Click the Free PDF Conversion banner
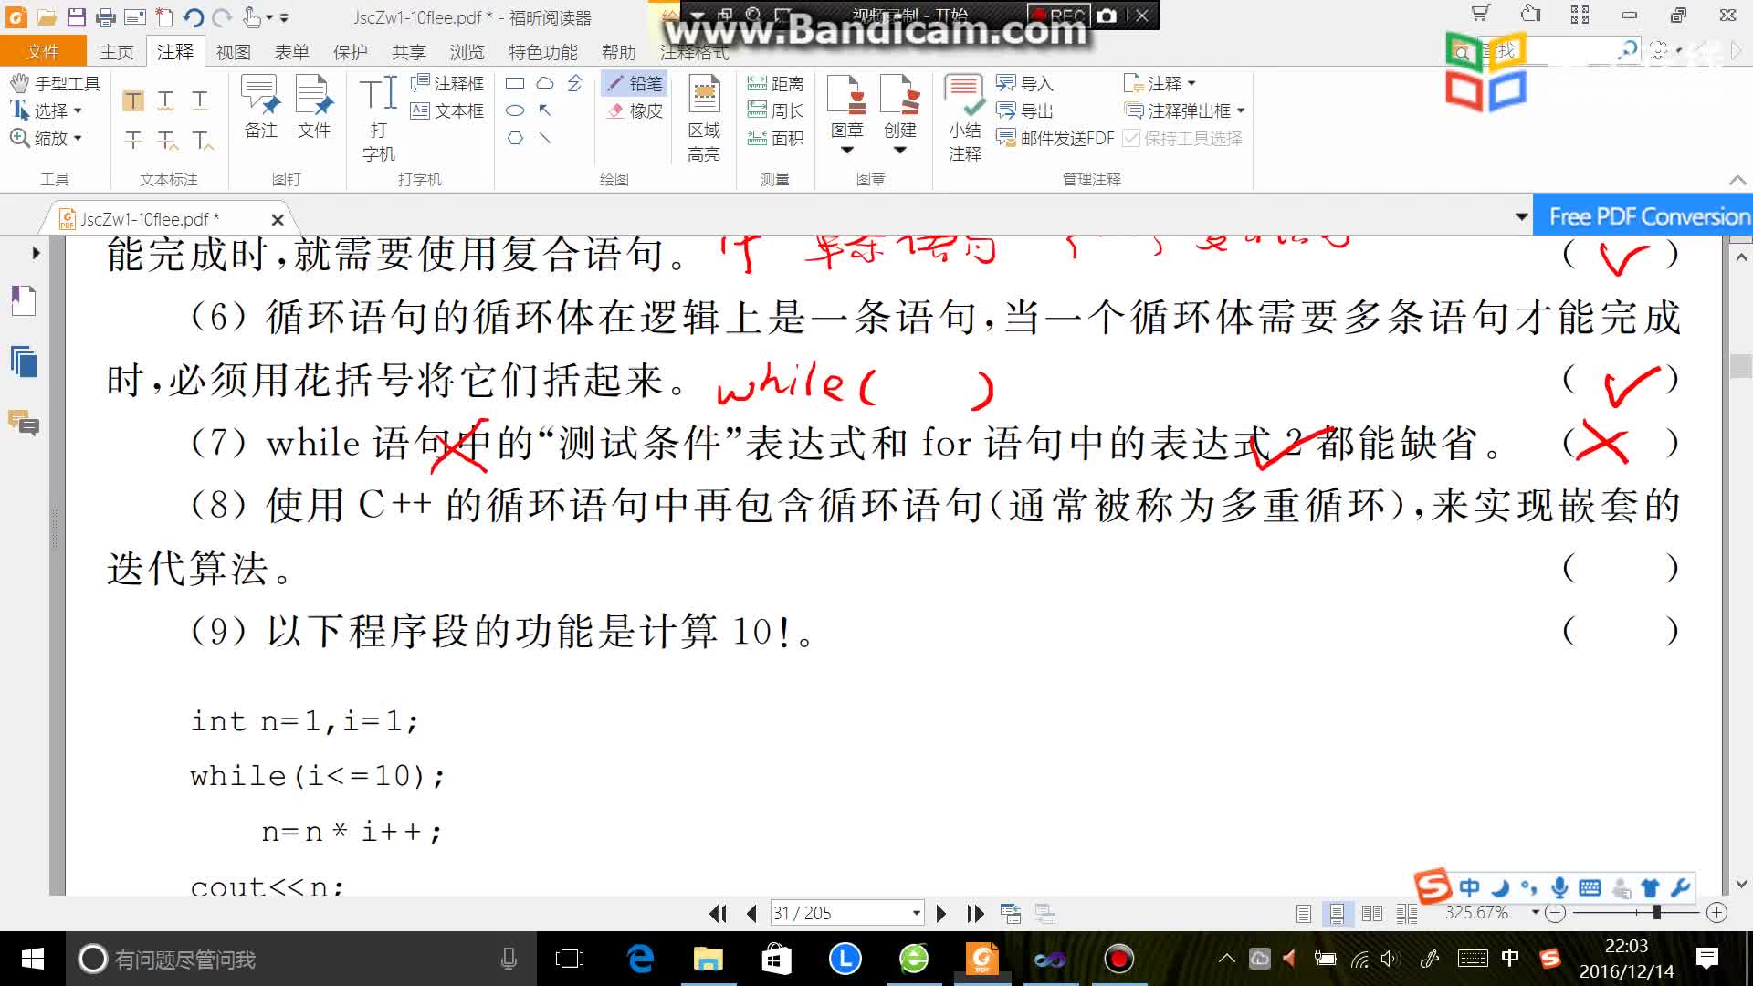Viewport: 1753px width, 986px height. pyautogui.click(x=1643, y=216)
